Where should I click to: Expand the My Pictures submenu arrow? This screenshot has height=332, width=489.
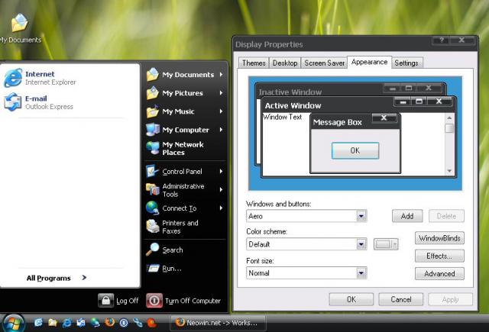click(x=221, y=93)
